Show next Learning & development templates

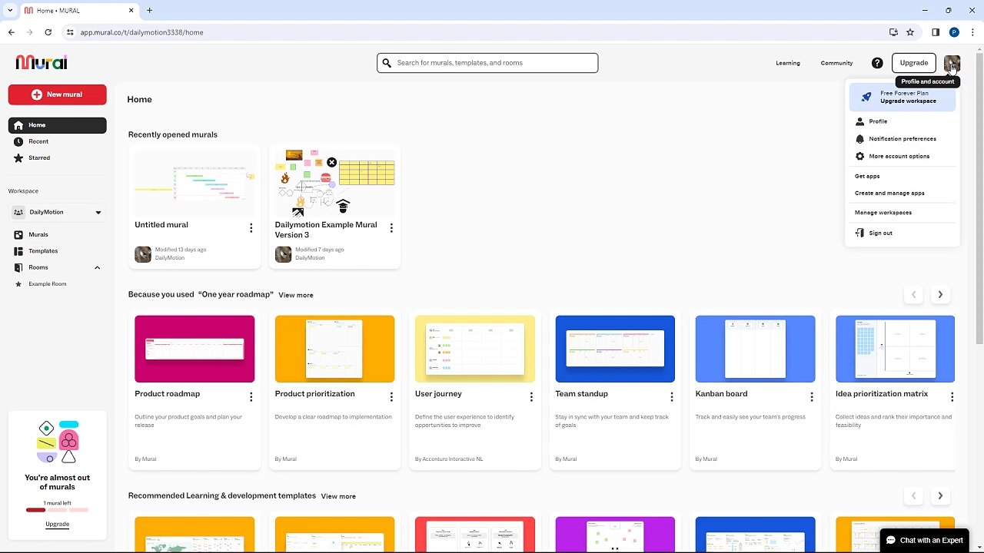coord(939,496)
